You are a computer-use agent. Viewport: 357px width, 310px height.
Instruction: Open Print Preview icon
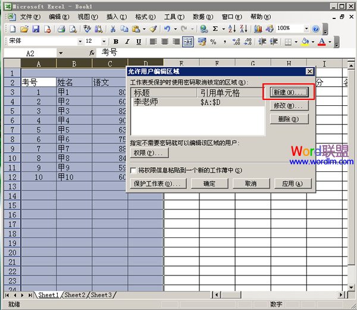coord(73,29)
